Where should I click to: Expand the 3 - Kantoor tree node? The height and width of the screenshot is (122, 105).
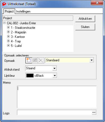click(8, 36)
